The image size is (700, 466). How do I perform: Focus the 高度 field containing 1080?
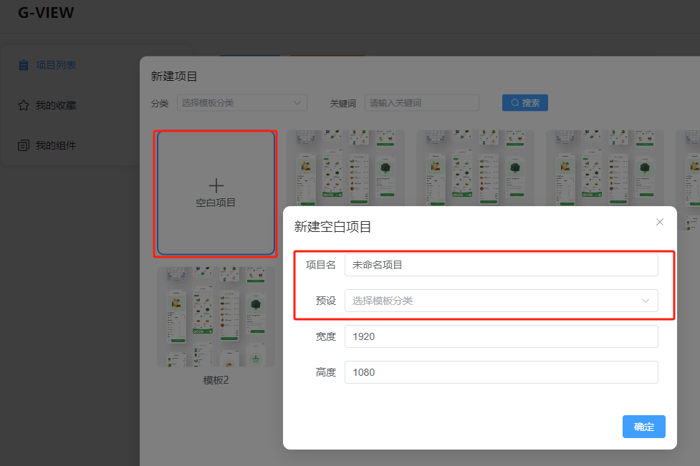pos(501,372)
